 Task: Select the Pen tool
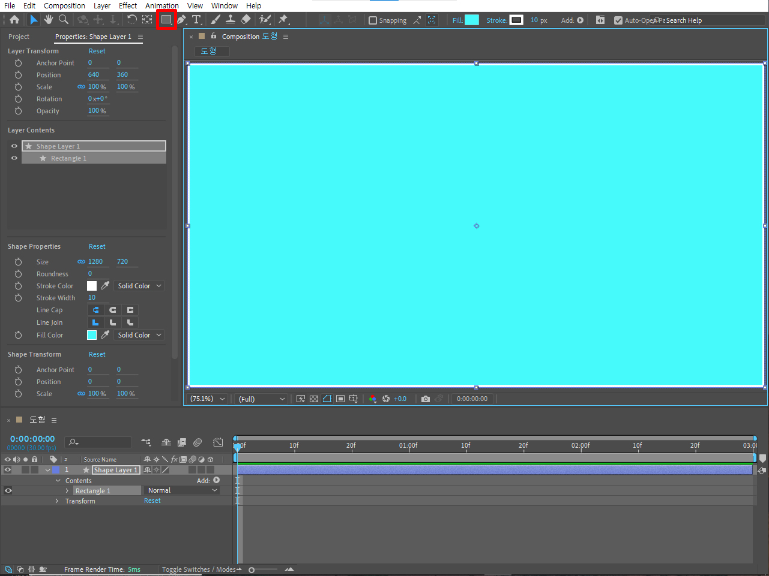181,20
